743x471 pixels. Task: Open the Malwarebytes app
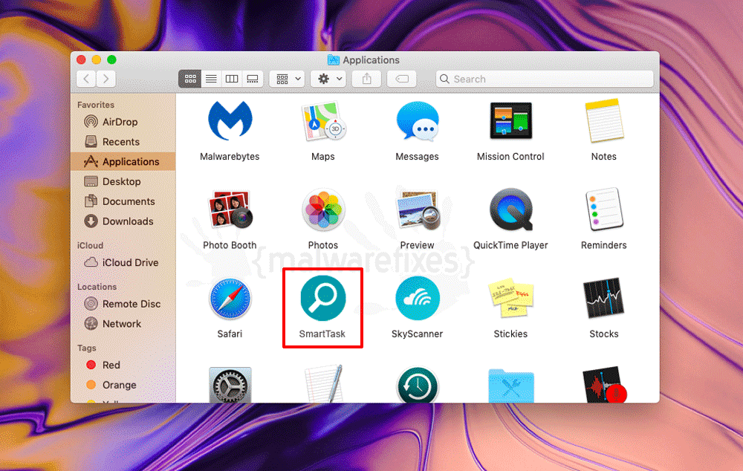click(230, 121)
